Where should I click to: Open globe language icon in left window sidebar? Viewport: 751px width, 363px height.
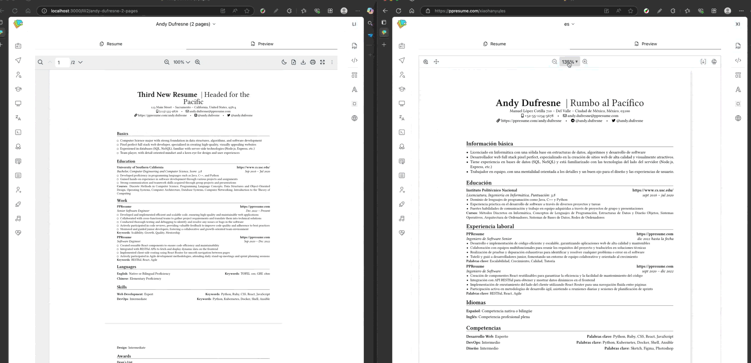point(354,118)
